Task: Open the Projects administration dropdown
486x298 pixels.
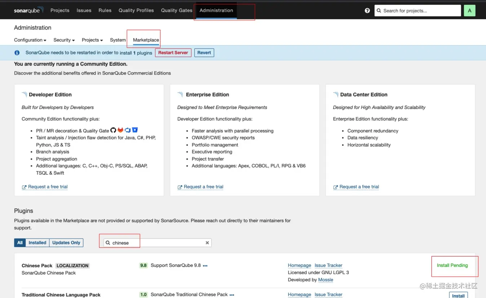Action: (x=92, y=40)
